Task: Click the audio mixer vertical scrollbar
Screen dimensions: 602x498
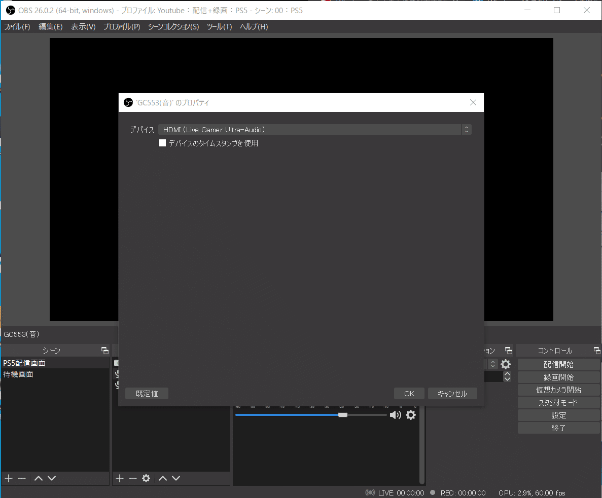Action: pyautogui.click(x=421, y=445)
